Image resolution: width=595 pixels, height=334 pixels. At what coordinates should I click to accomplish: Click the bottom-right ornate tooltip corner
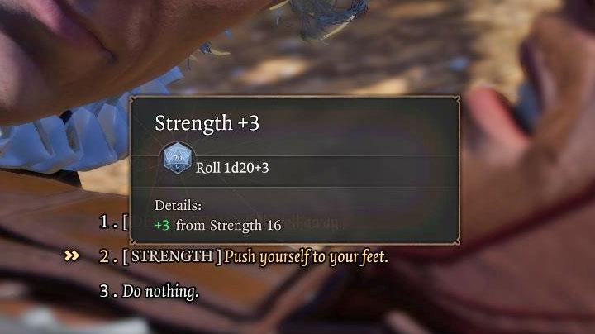click(456, 241)
